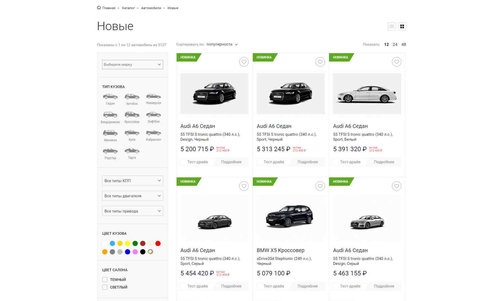Choose the Кроссовер body type icon

pyautogui.click(x=132, y=115)
